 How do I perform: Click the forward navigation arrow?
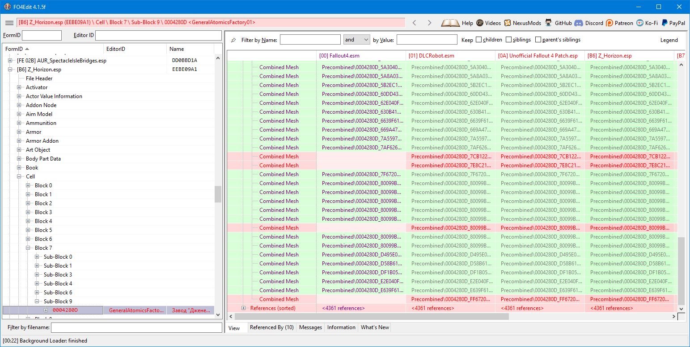(x=429, y=23)
